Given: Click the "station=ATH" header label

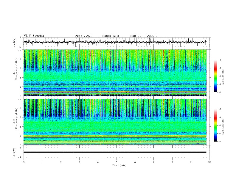Looking at the screenshot, I should [x=111, y=36].
